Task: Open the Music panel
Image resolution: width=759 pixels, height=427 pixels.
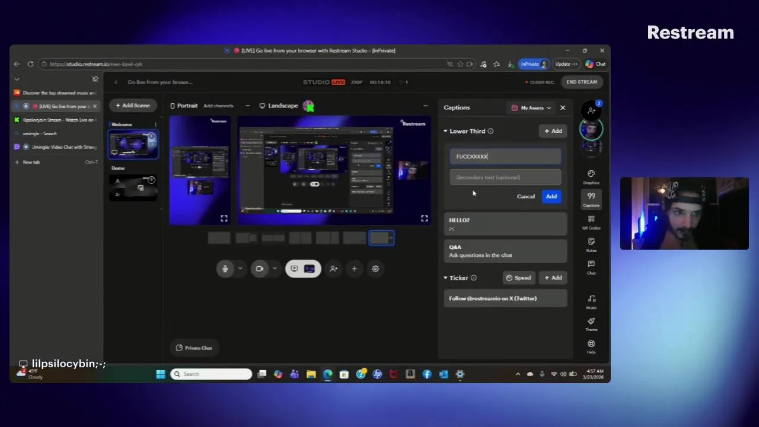Action: (x=591, y=301)
